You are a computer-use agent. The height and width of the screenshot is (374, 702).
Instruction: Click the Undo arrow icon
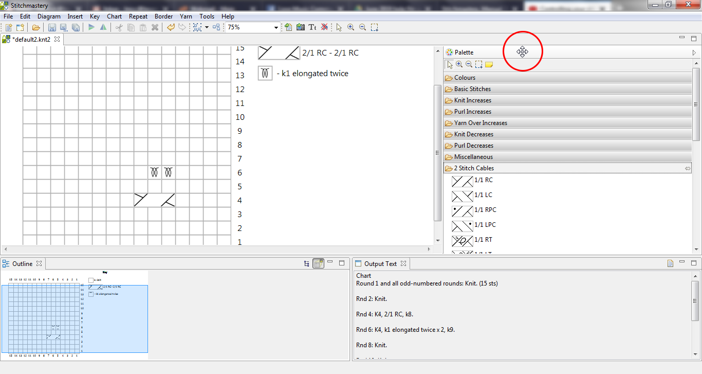tap(171, 27)
